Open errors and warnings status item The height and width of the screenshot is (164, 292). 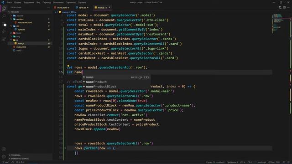pyautogui.click(x=20, y=162)
